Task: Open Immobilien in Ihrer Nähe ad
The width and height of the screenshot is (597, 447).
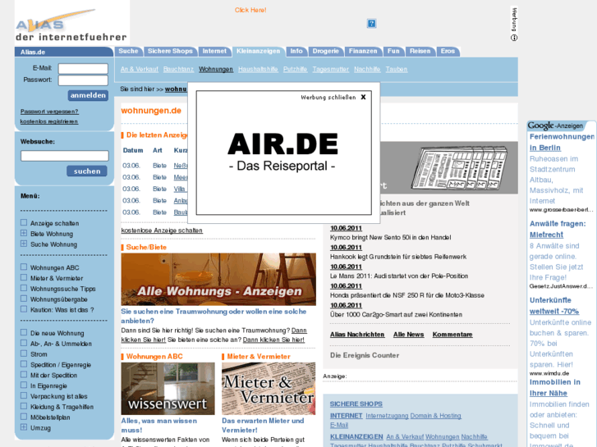Action: click(x=555, y=387)
